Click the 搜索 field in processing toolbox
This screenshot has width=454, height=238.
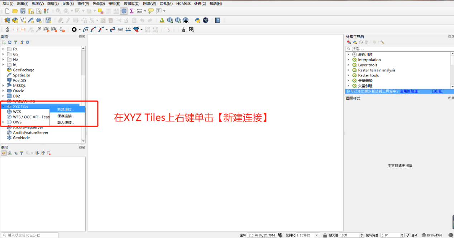click(398, 49)
